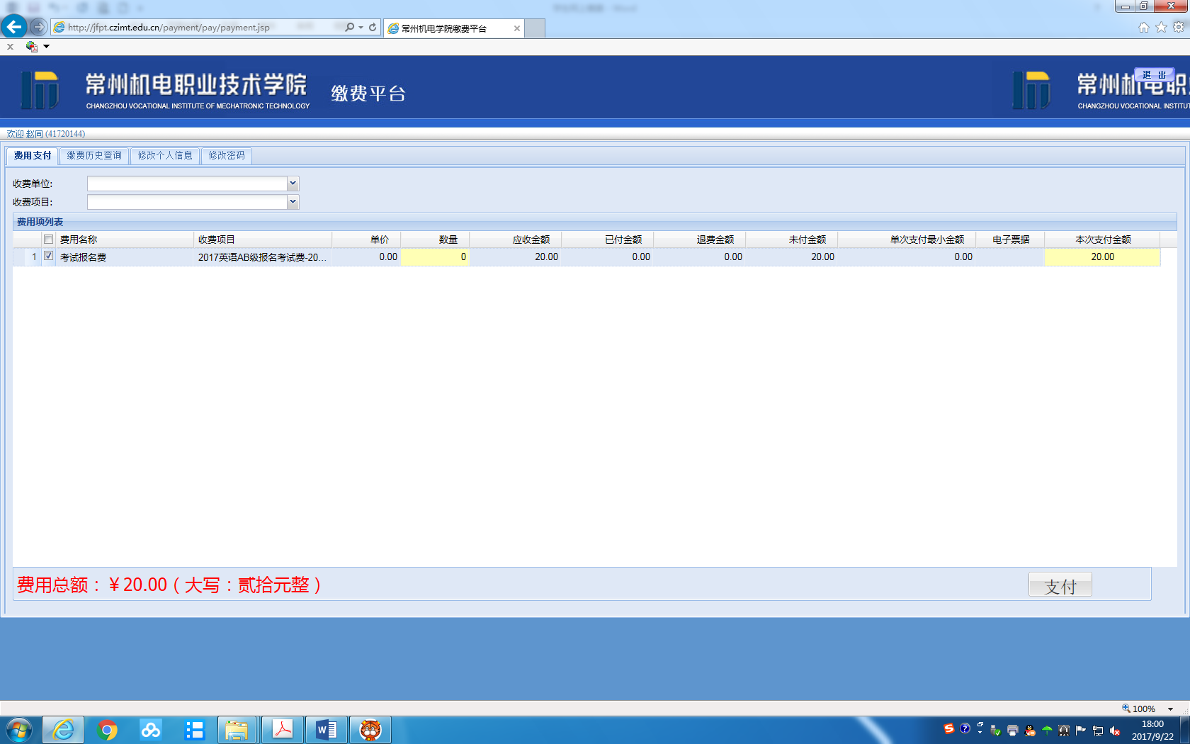Click the 本次支付金额 cell showing 20.00

1101,257
